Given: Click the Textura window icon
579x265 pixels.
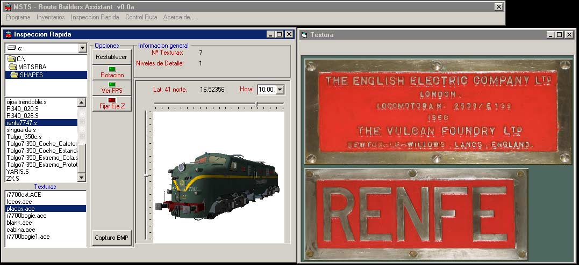Looking at the screenshot, I should (x=305, y=35).
